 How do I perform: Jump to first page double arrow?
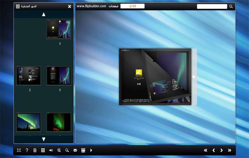click(206, 150)
